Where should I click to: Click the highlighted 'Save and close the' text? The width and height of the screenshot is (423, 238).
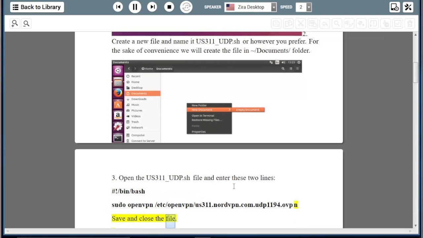point(138,218)
